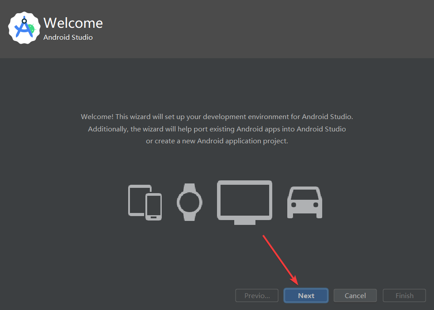Image resolution: width=434 pixels, height=310 pixels.
Task: Click the greyed-out Finish button
Action: pyautogui.click(x=404, y=295)
